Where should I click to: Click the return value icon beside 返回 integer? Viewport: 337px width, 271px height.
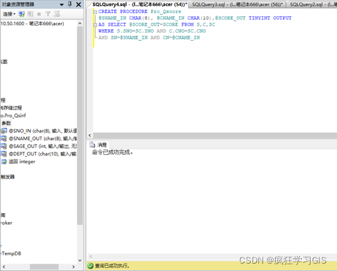coord(4,162)
